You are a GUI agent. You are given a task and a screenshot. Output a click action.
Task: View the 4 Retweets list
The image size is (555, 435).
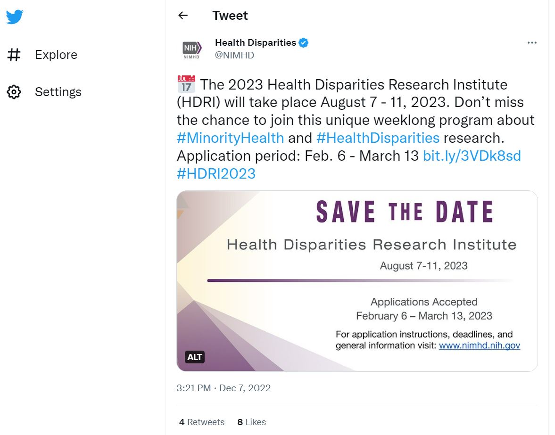[x=202, y=422]
